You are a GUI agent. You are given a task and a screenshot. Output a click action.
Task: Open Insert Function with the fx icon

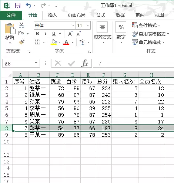click(x=85, y=63)
